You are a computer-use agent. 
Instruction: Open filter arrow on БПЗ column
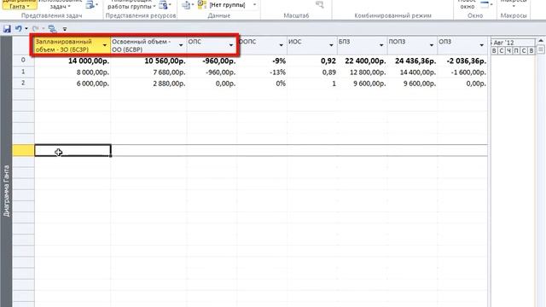click(381, 45)
